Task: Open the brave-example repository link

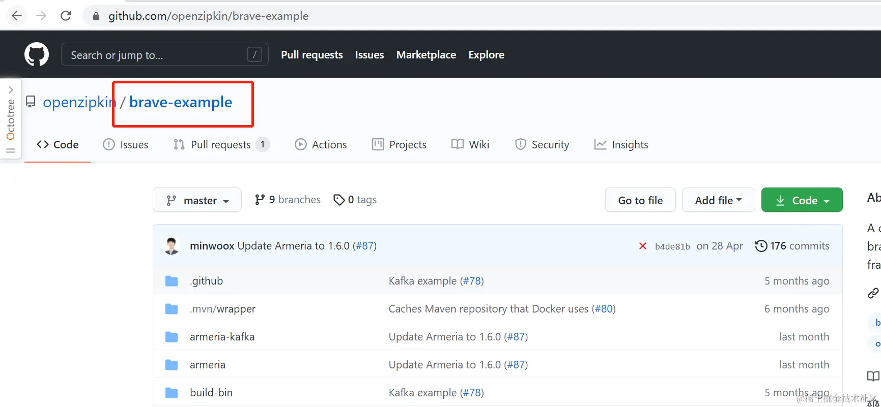Action: click(x=181, y=102)
